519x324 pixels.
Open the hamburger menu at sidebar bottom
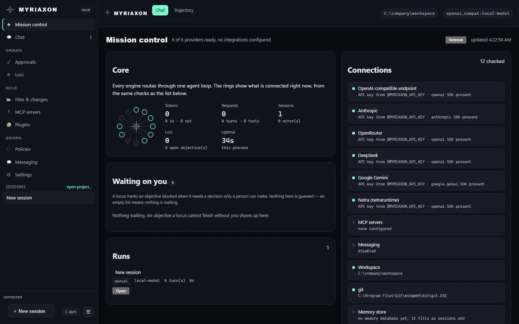tap(88, 312)
